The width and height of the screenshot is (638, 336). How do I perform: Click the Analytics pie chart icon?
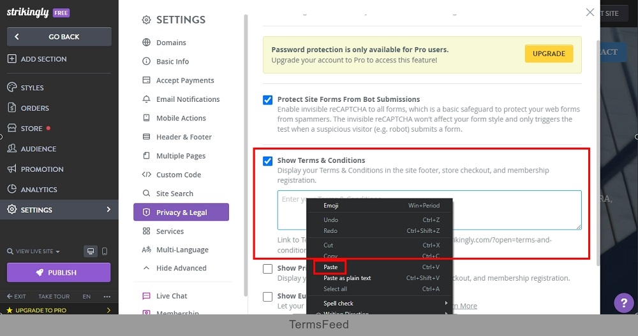click(11, 189)
